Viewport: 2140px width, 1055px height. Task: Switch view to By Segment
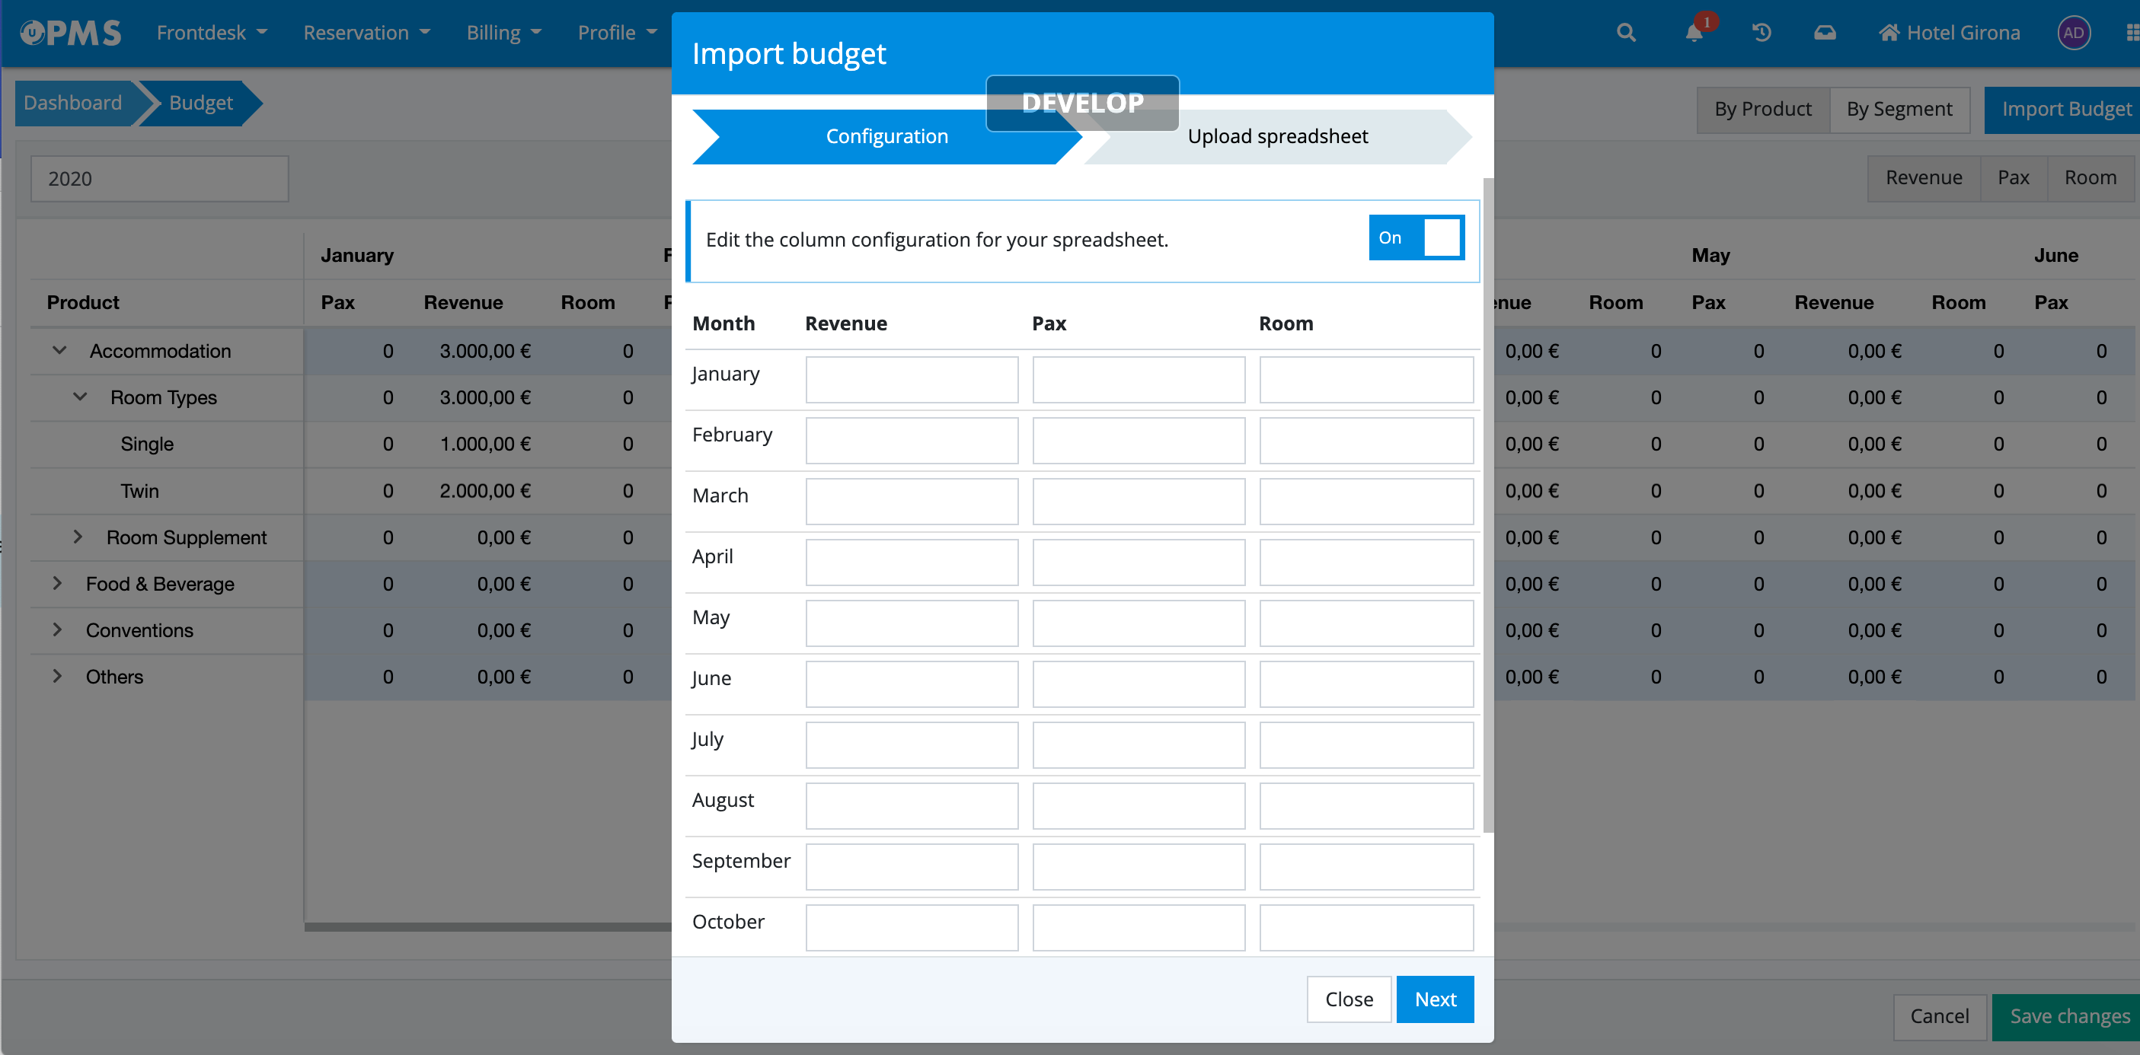click(1899, 110)
